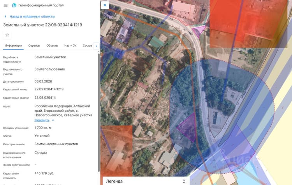
Task: Open the Объекты tab
Action: [x=52, y=46]
